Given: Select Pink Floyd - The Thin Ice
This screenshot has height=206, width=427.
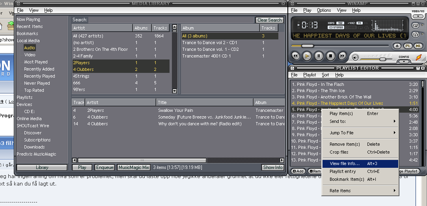Looking at the screenshot, I should 355,91.
